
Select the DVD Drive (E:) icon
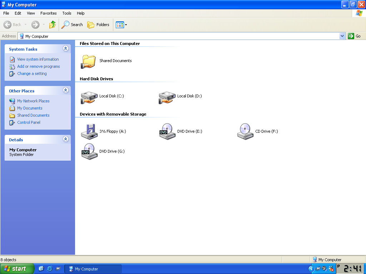(x=167, y=132)
